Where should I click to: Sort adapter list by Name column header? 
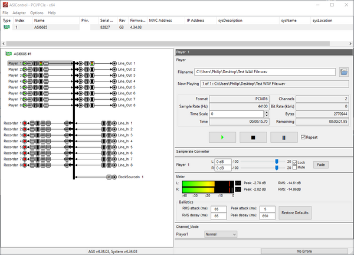[x=56, y=20]
